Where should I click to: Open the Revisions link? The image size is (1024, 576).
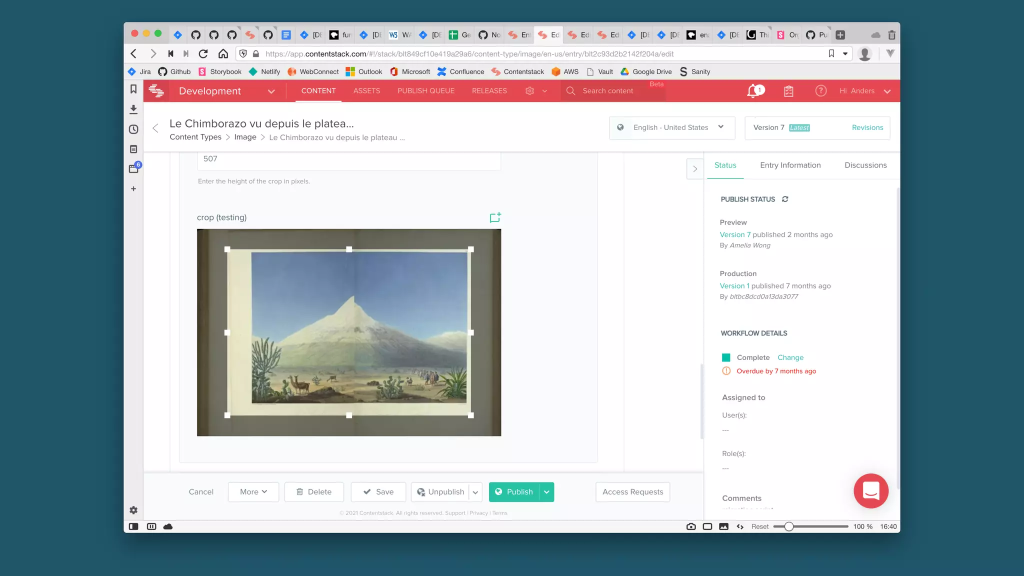pos(867,127)
